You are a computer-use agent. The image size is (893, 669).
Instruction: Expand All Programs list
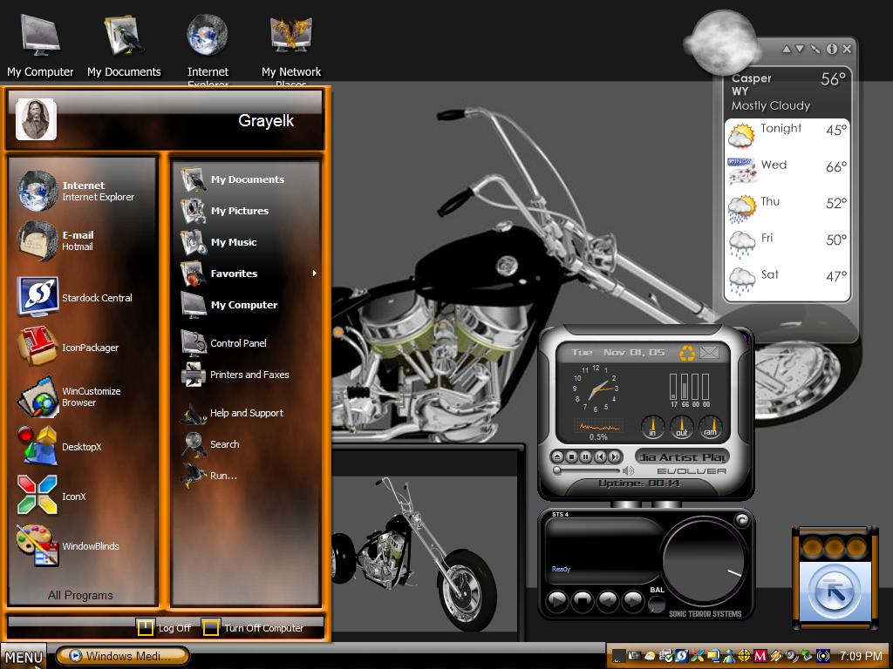click(x=80, y=595)
